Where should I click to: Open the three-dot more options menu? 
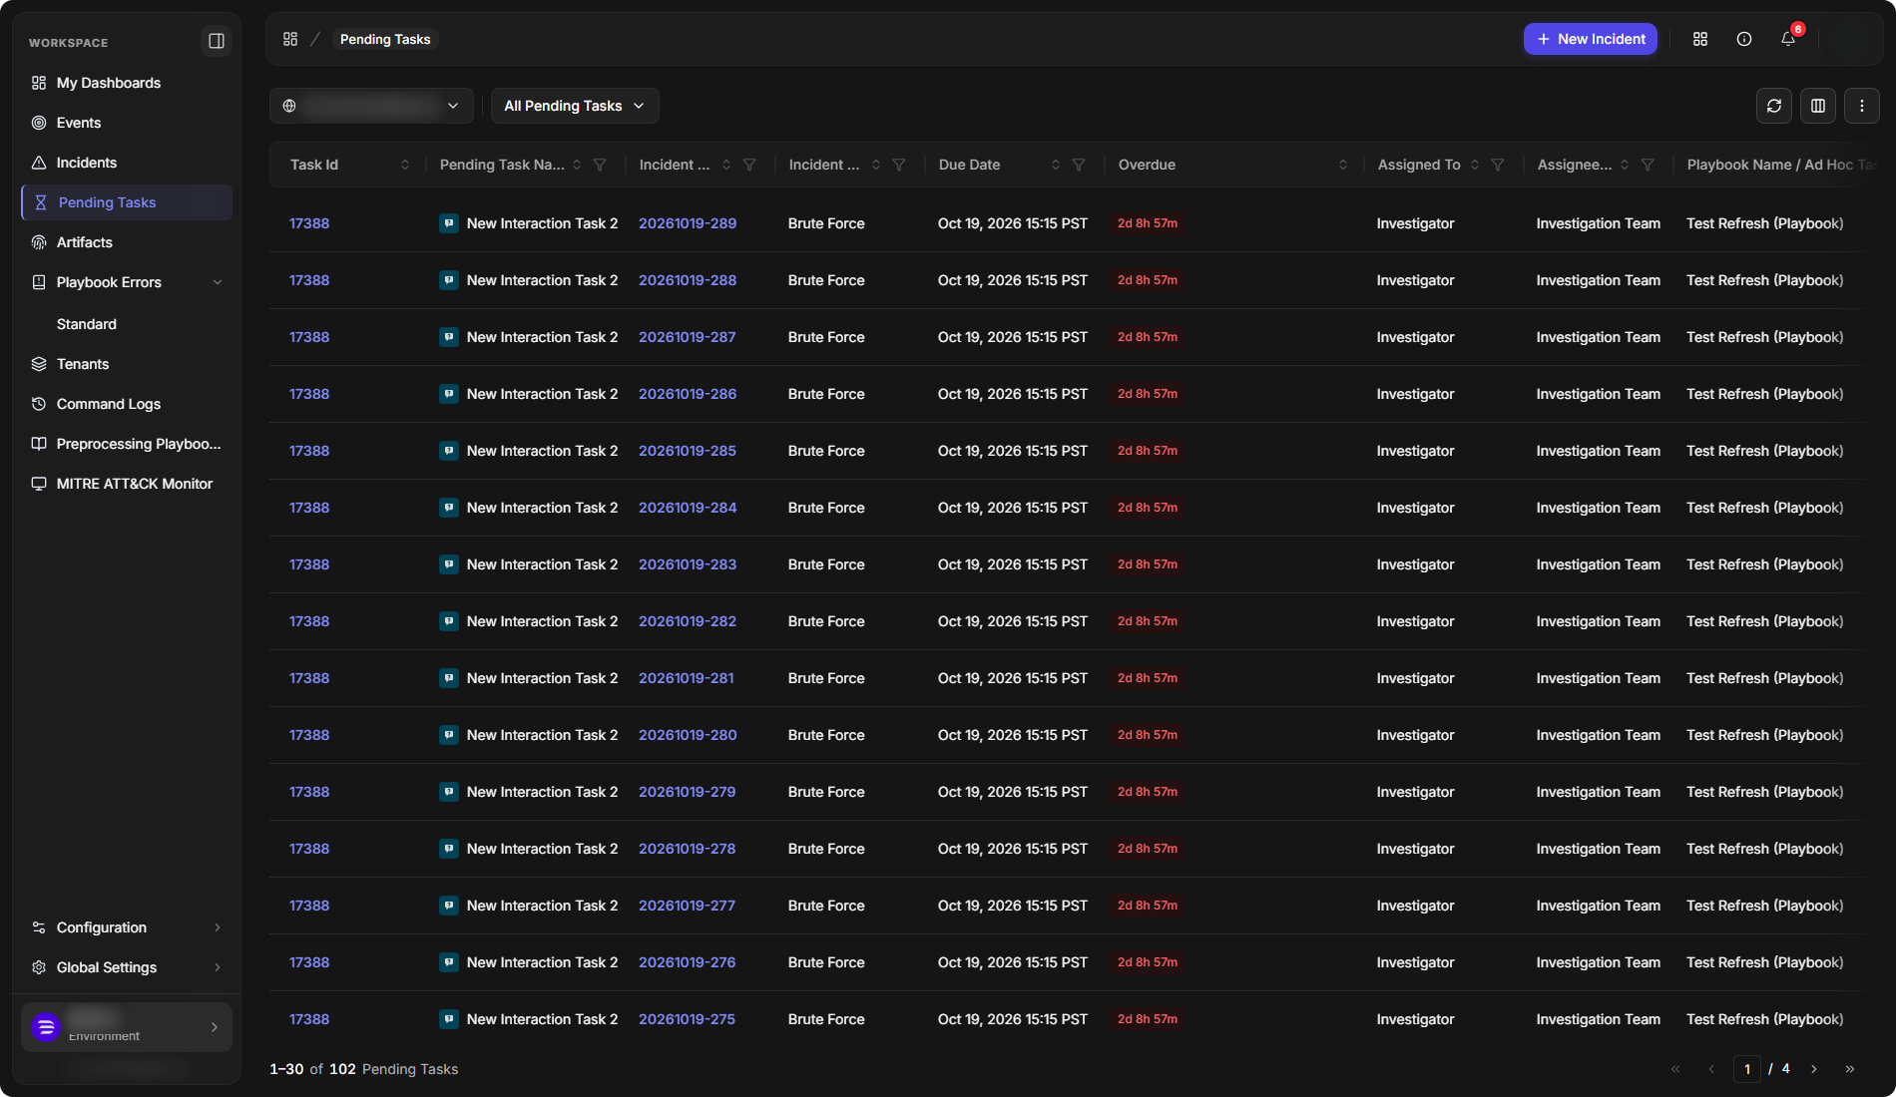click(1862, 106)
